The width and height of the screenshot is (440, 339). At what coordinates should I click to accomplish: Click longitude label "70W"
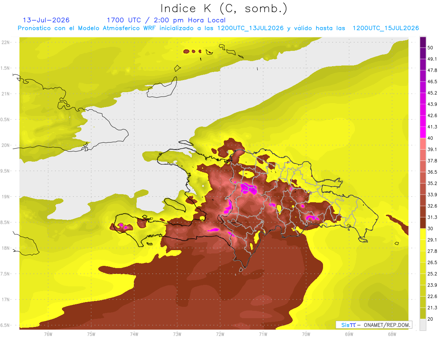pos(306,334)
